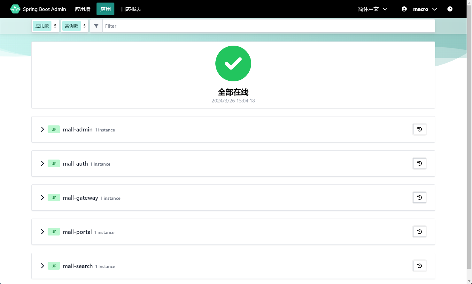Click the UP status badge for mall-search
Screen dimensions: 472x284
(x=54, y=266)
